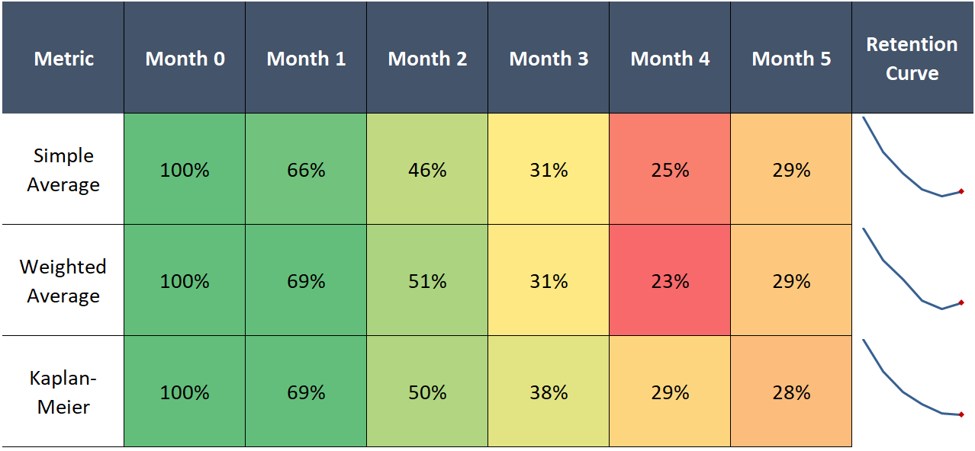975x451 pixels.
Task: Select the Month 0 header cell
Action: pyautogui.click(x=185, y=59)
